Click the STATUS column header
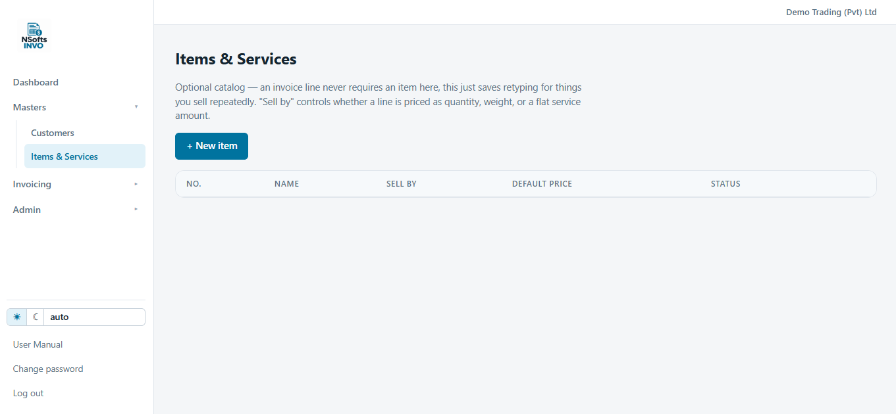 tap(725, 184)
